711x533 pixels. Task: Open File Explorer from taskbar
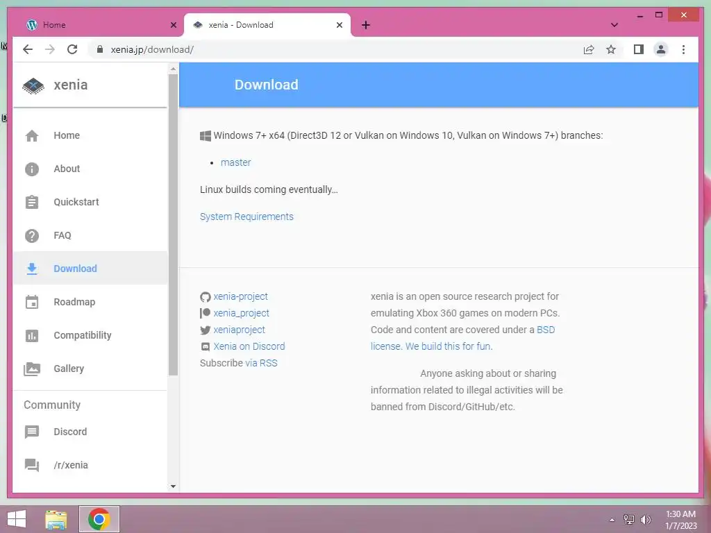click(56, 519)
